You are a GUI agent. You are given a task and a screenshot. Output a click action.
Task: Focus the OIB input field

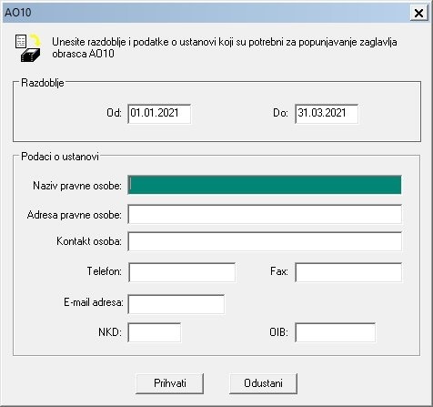335,332
